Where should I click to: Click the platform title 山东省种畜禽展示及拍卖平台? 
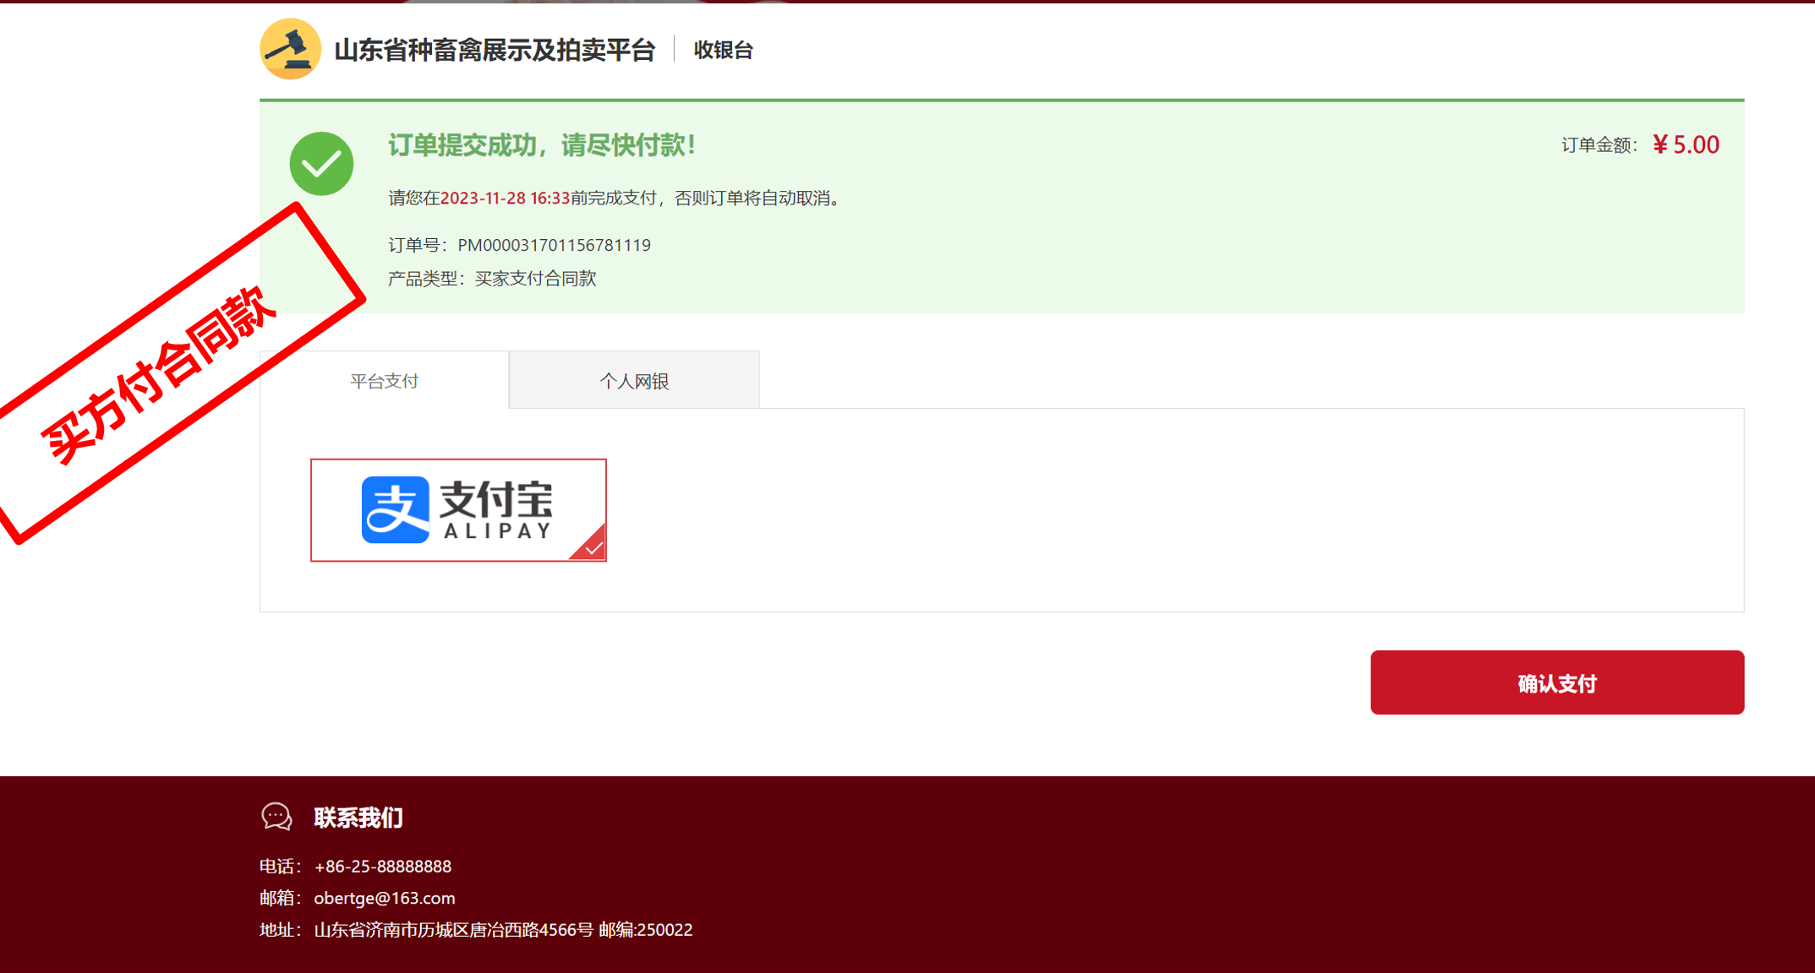(495, 50)
